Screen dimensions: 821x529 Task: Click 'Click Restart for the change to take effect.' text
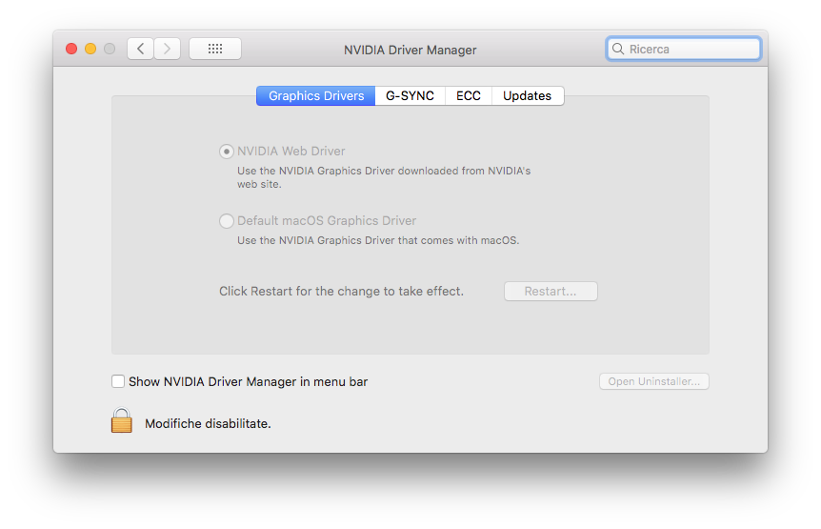tap(341, 292)
